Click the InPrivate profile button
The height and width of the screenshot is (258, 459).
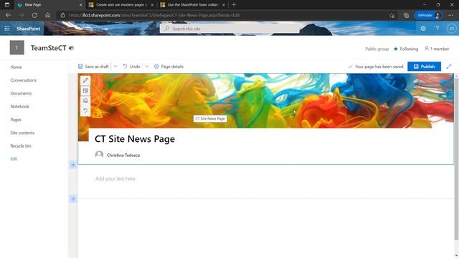(428, 15)
